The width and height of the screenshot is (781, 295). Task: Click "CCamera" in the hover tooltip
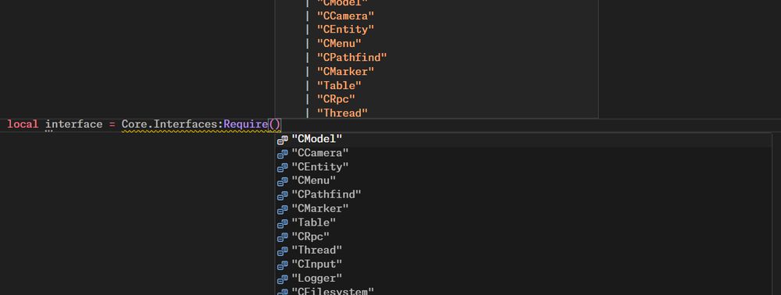tap(345, 16)
